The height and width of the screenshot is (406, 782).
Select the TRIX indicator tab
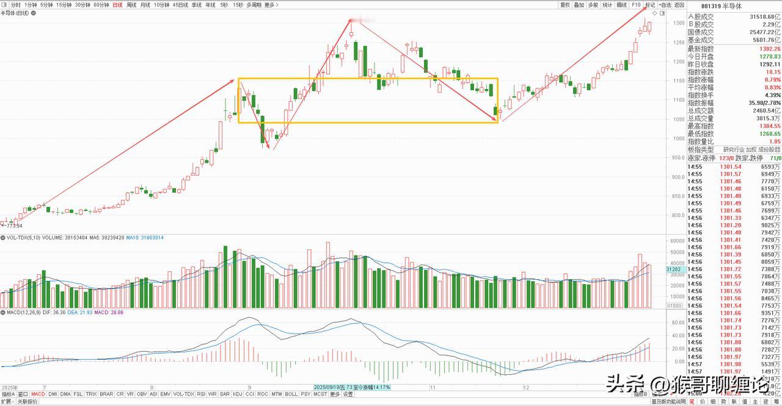(91, 394)
